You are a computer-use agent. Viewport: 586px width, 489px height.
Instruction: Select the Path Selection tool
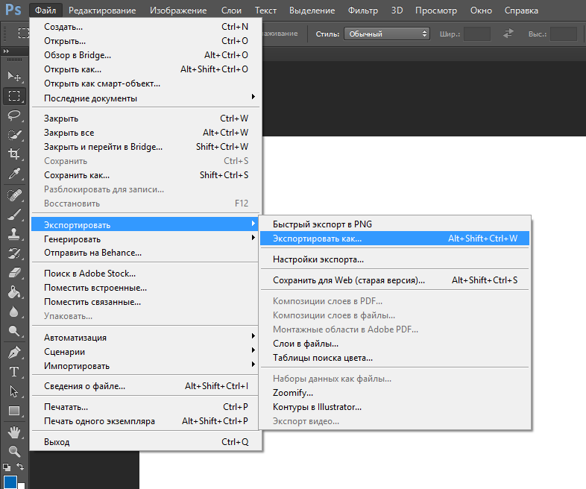pos(14,391)
